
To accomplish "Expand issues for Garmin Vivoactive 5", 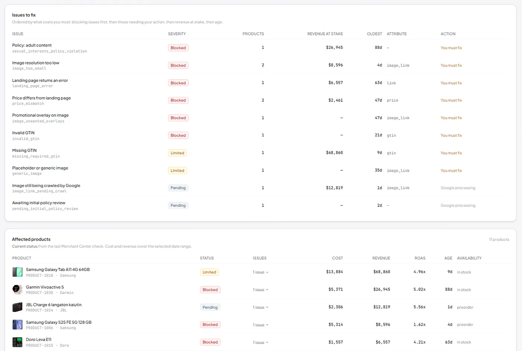I will (x=261, y=290).
